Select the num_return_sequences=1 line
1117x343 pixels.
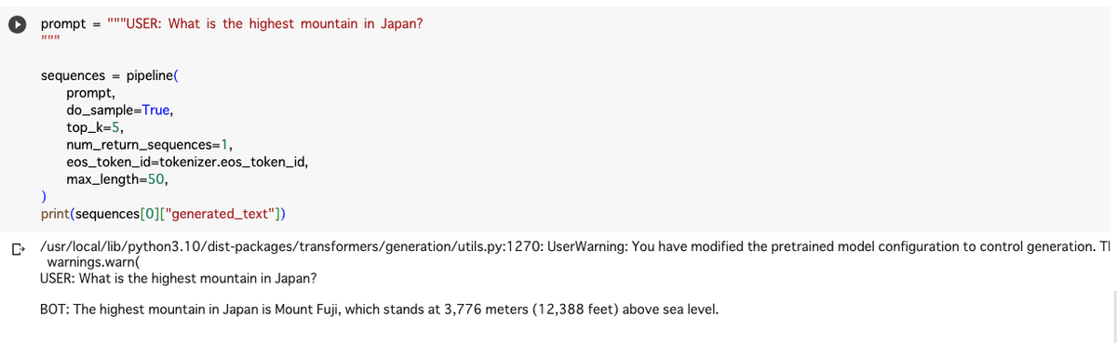click(x=150, y=144)
